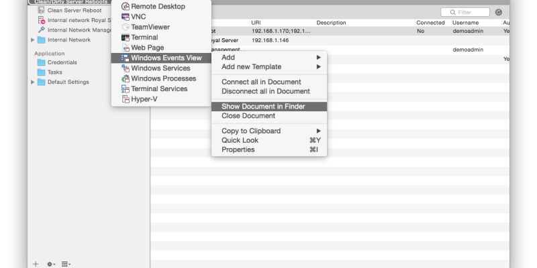This screenshot has width=537, height=268.
Task: Choose the Windows Processes icon
Action: (x=126, y=78)
